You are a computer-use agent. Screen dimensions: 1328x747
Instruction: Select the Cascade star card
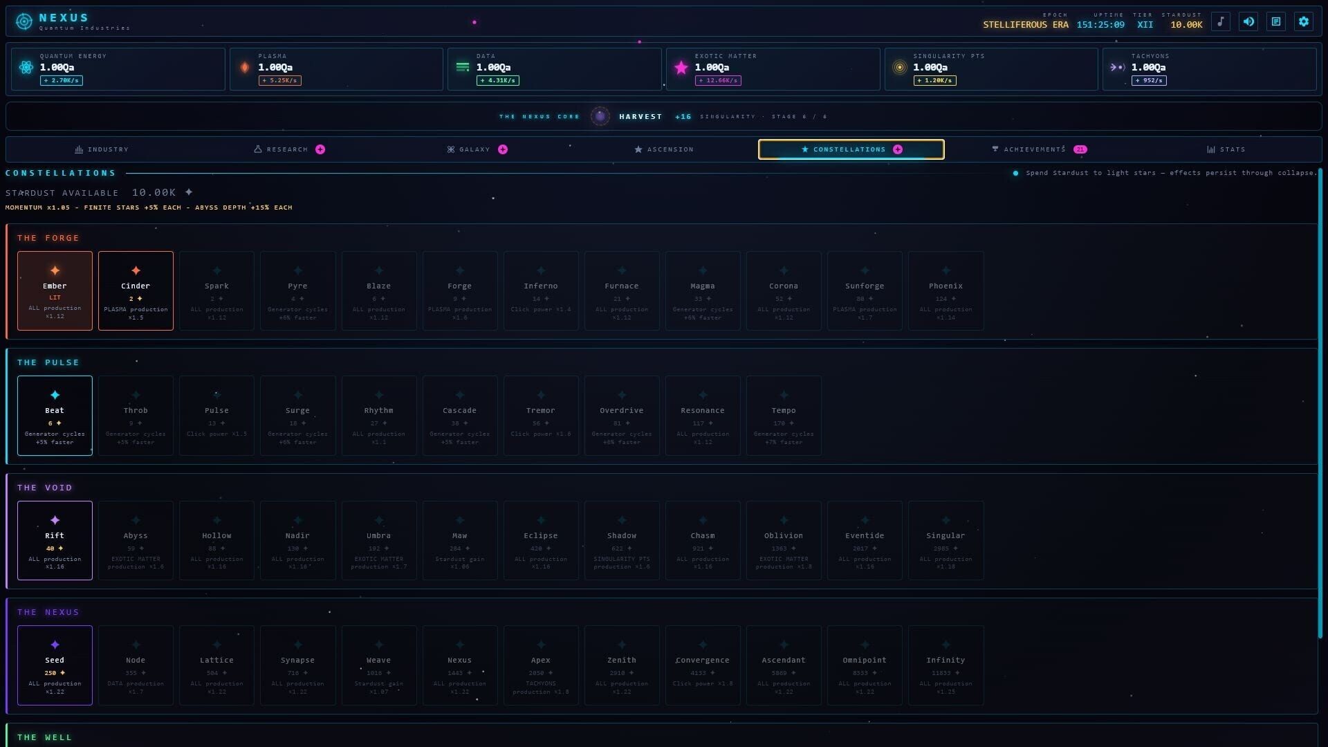pyautogui.click(x=460, y=416)
